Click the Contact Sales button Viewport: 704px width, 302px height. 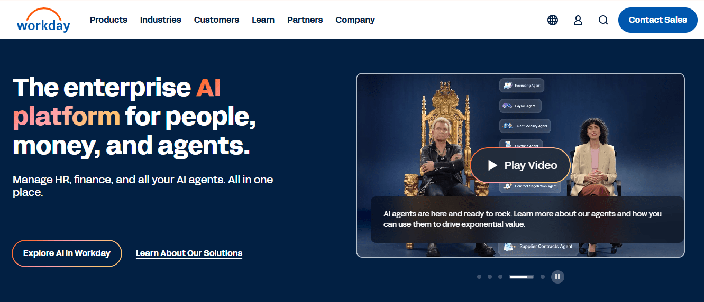tap(658, 20)
